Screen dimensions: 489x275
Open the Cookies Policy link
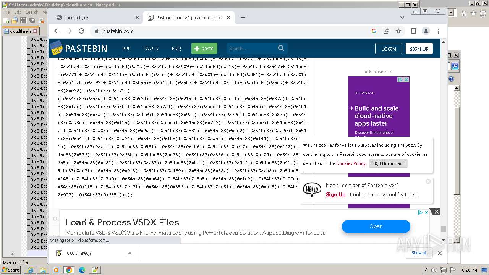click(351, 163)
